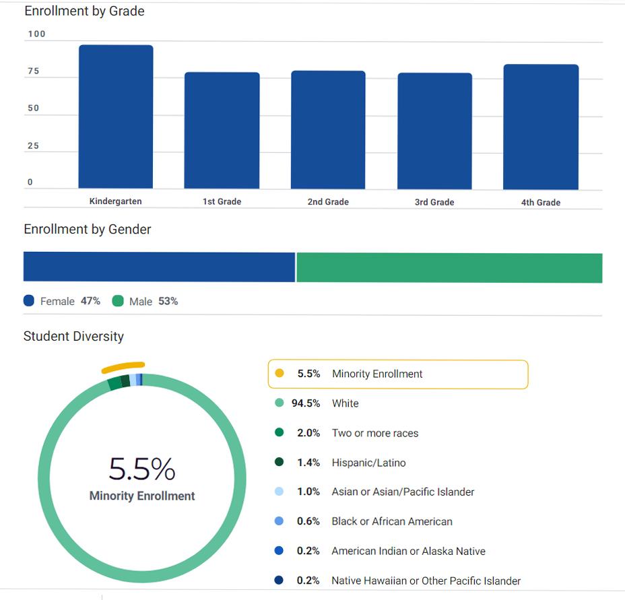Click the Asian or Asian/Pacific Islander dot
The image size is (625, 600).
(279, 492)
